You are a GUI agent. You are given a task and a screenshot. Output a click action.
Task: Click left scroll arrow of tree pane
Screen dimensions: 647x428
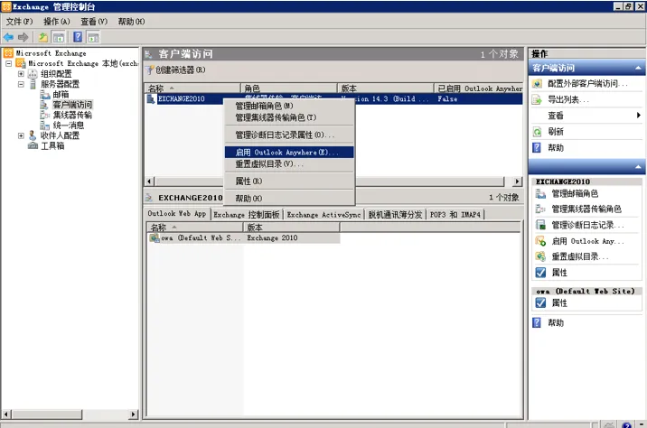[5, 414]
